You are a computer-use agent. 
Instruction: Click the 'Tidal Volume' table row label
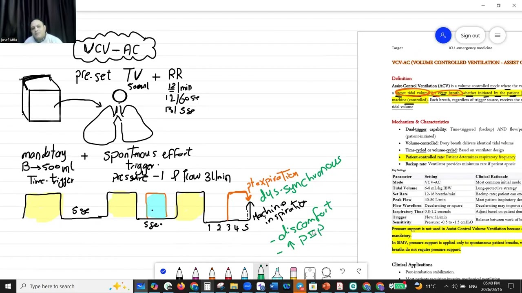tap(405, 188)
